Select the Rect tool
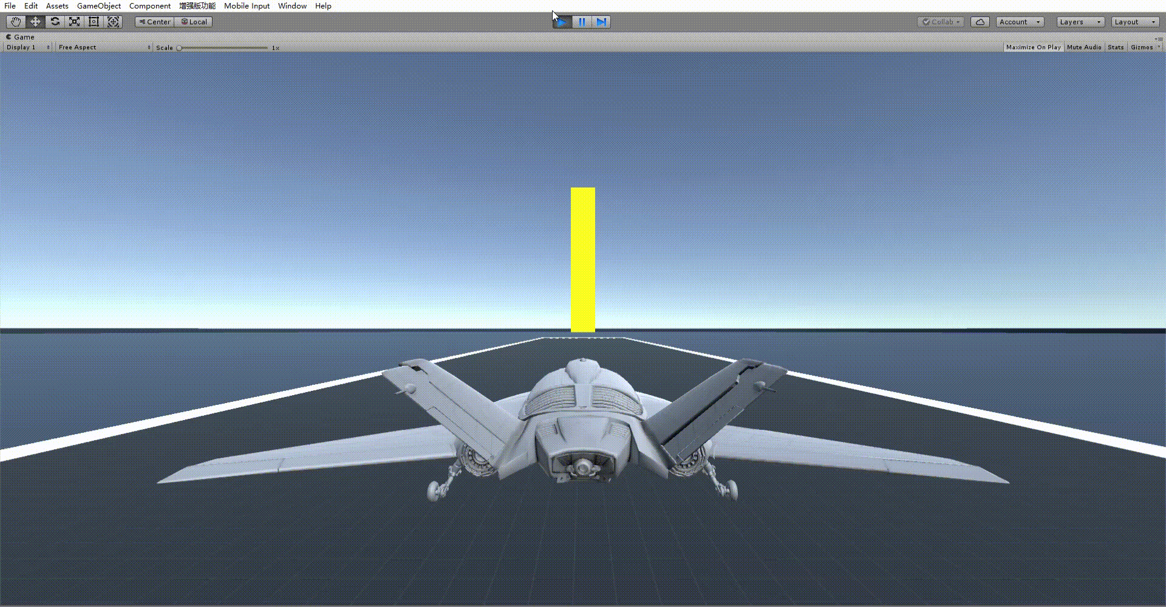This screenshot has width=1166, height=607. (x=94, y=21)
